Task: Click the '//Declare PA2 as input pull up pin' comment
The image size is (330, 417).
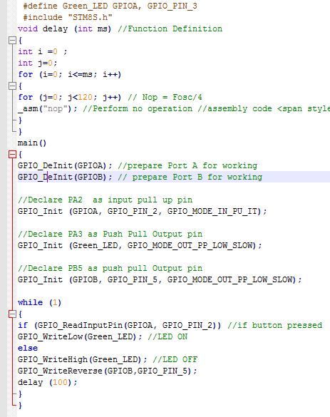Action: click(105, 200)
